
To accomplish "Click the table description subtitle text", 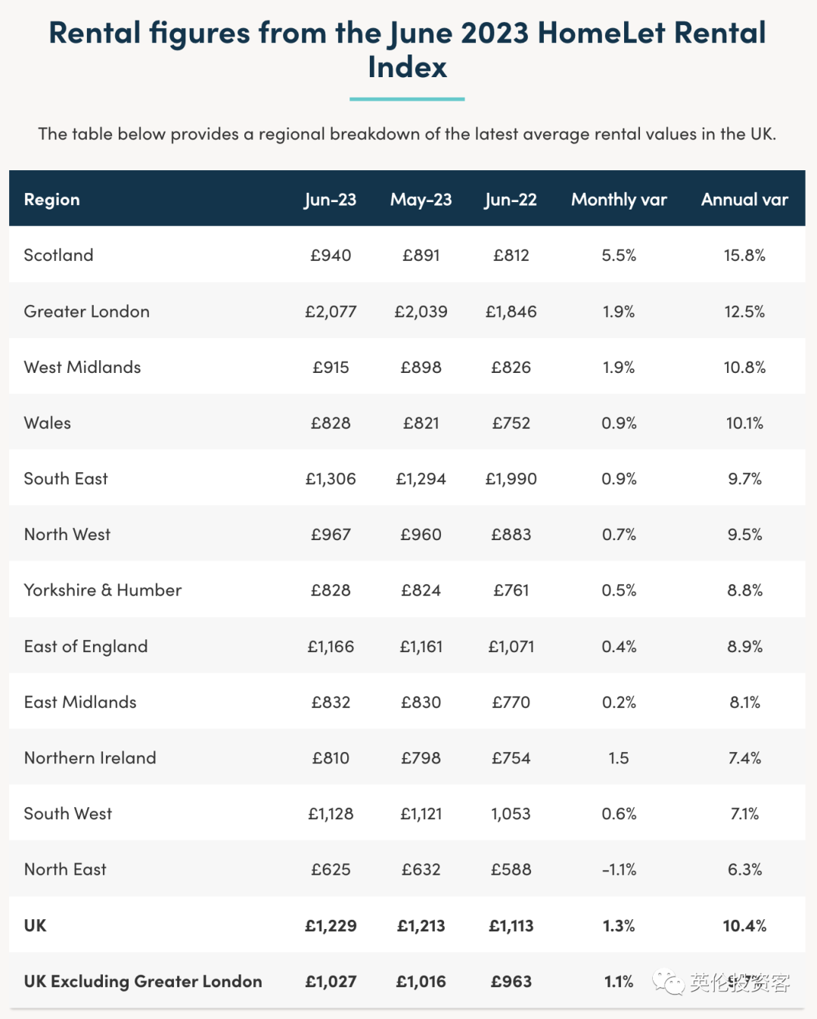I will coord(407,134).
